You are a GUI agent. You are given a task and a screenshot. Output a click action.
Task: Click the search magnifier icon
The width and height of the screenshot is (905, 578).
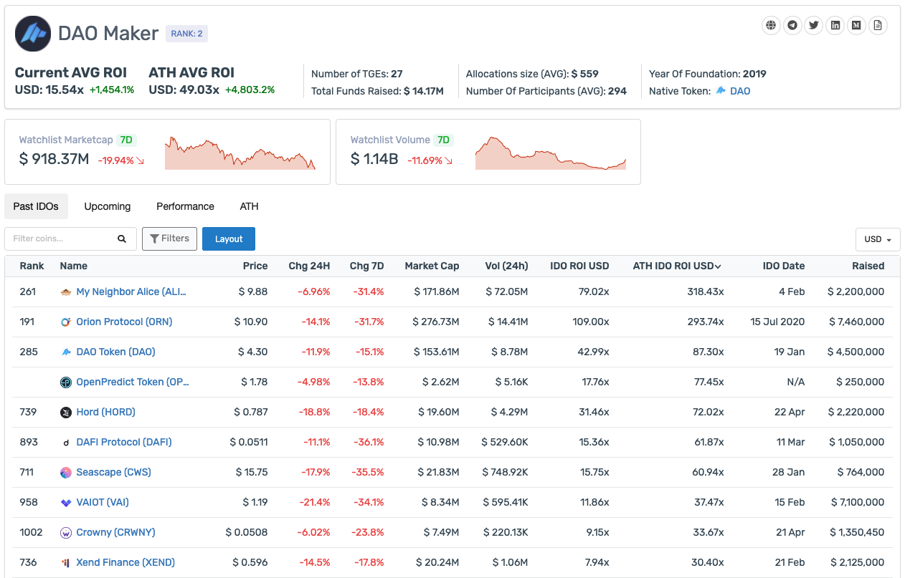point(122,239)
